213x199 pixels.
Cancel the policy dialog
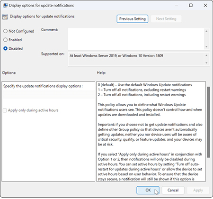tap(173, 190)
